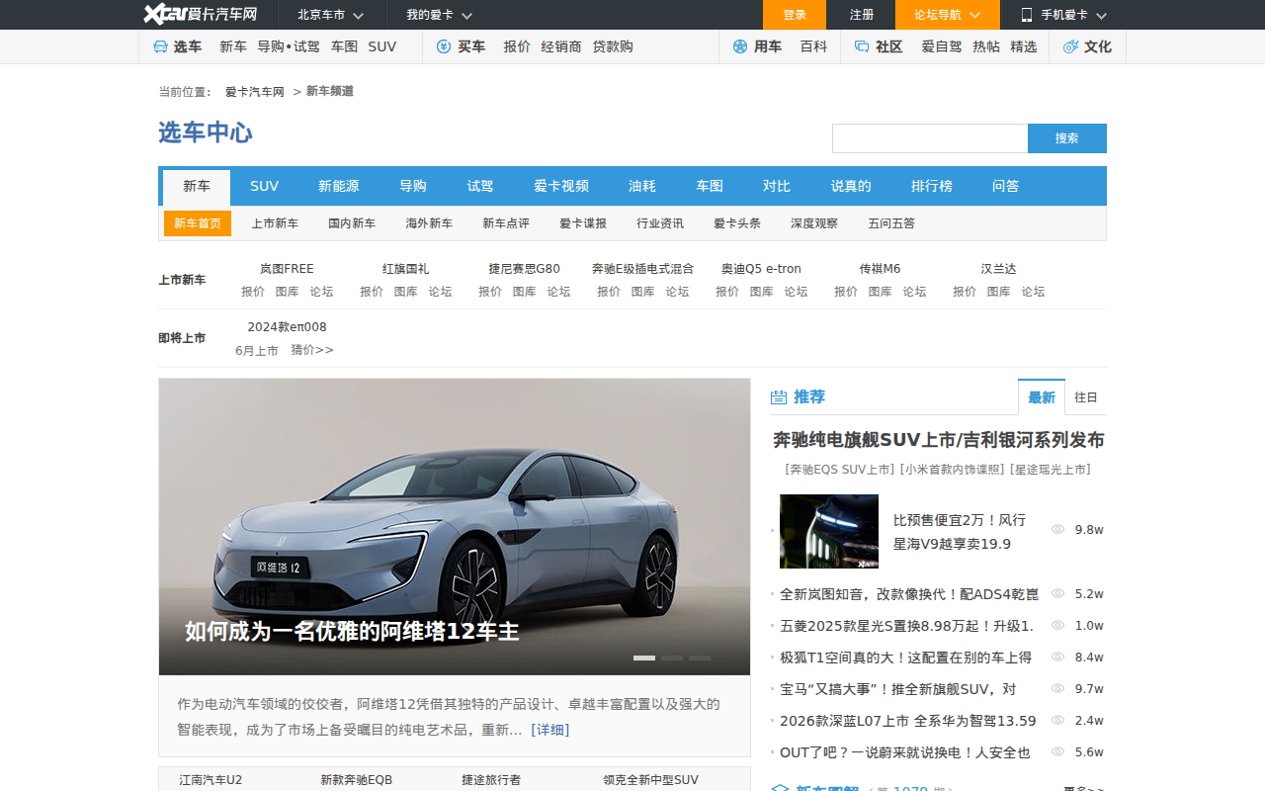Click the 用车 steering wheel icon
Viewport: 1265px width, 791px height.
tap(740, 46)
